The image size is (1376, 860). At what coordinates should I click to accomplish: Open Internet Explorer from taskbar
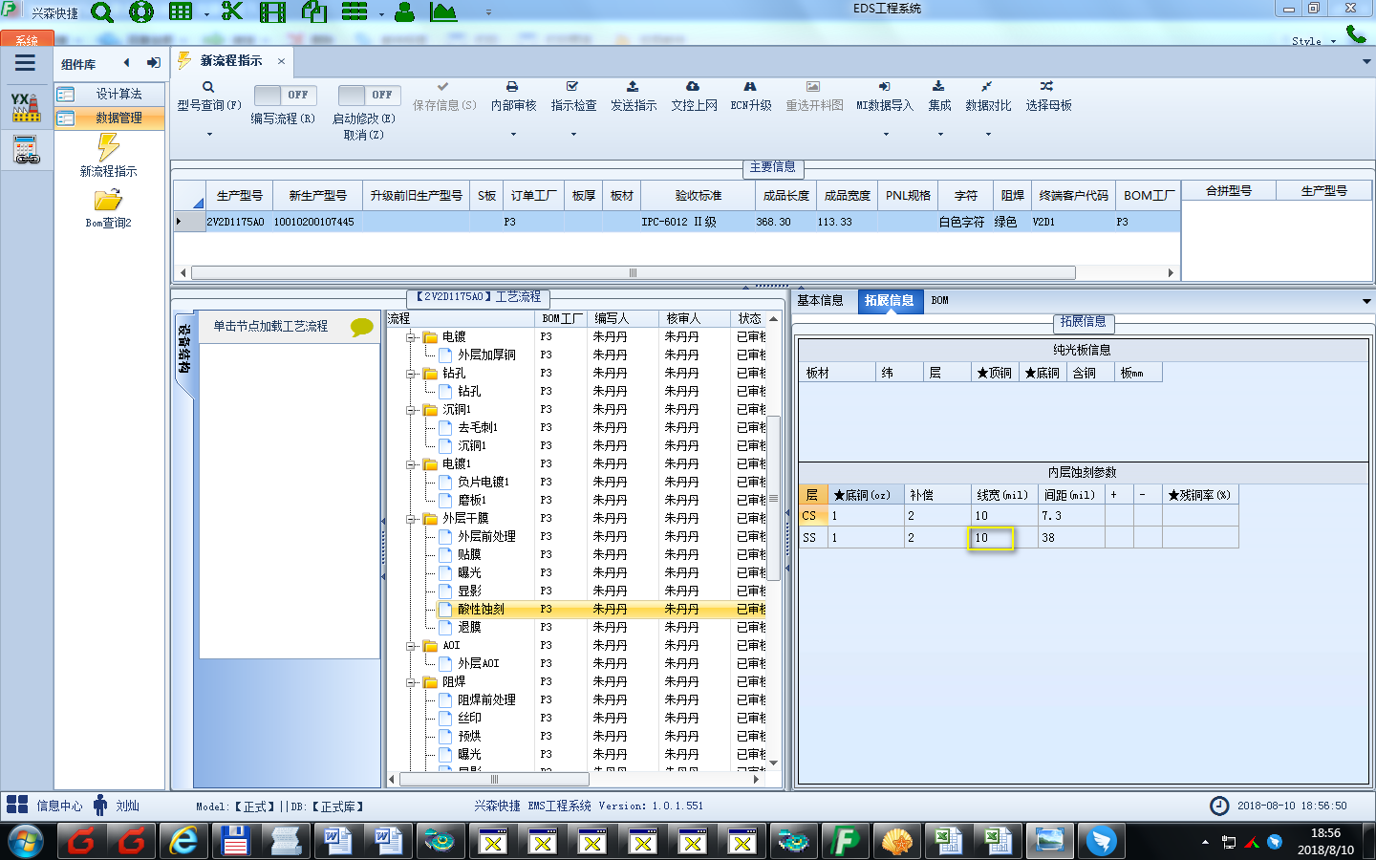[x=183, y=841]
